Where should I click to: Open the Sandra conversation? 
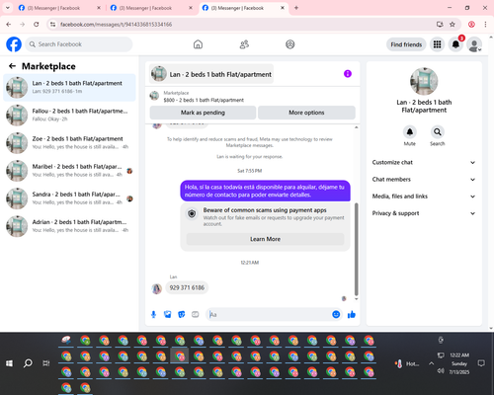[x=69, y=198]
